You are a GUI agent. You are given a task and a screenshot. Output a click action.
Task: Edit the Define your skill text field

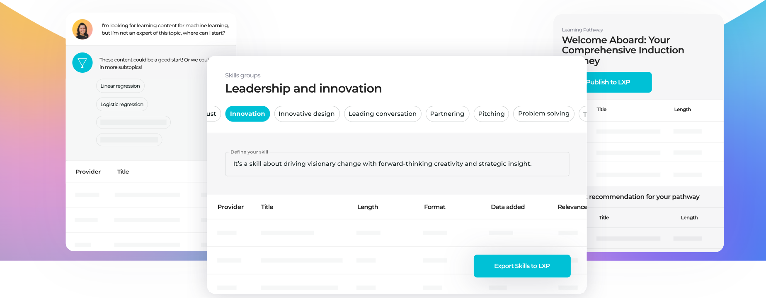[397, 164]
